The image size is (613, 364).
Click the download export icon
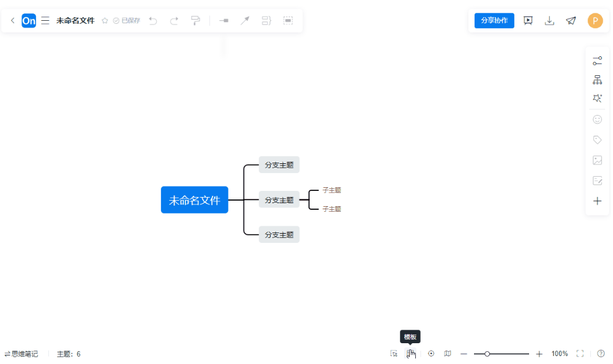pyautogui.click(x=549, y=20)
